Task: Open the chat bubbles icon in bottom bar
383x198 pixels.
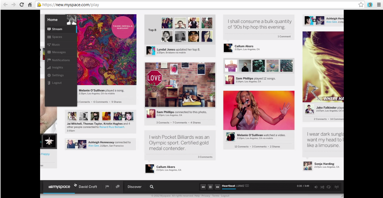Action: (x=118, y=187)
